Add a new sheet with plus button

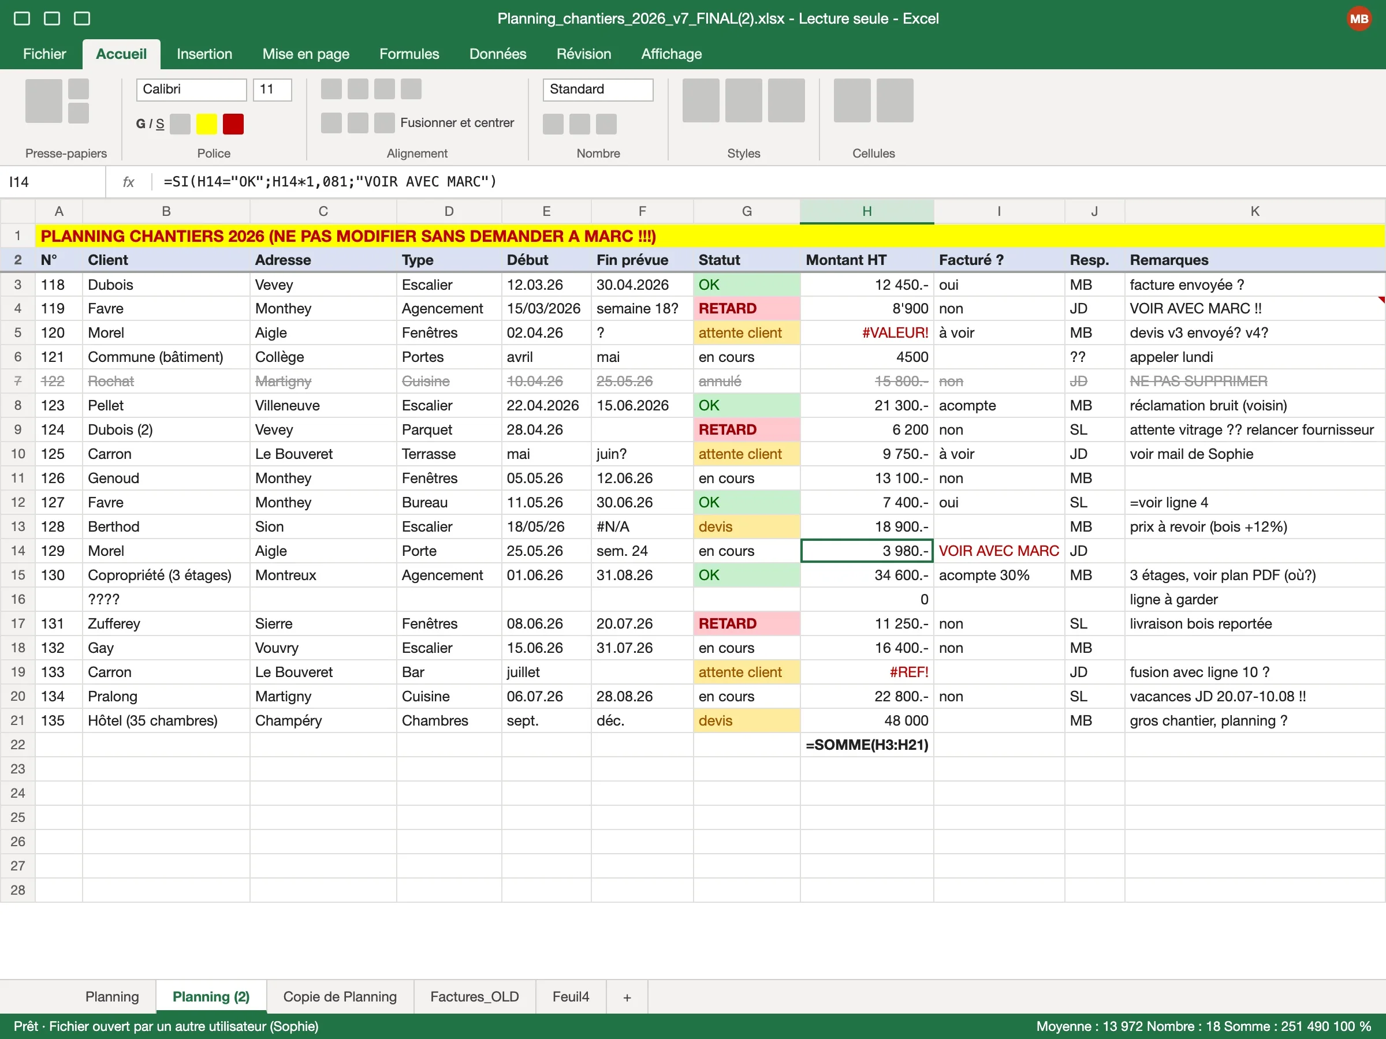click(627, 997)
